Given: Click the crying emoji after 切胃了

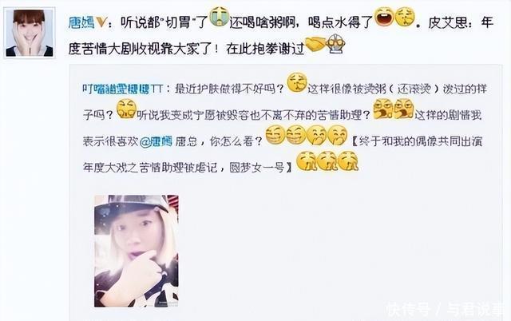Looking at the screenshot, I should [219, 16].
